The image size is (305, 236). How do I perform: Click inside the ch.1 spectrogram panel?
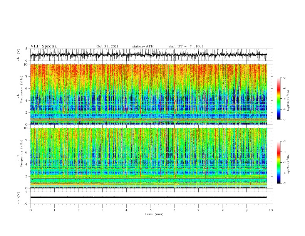[149, 94]
